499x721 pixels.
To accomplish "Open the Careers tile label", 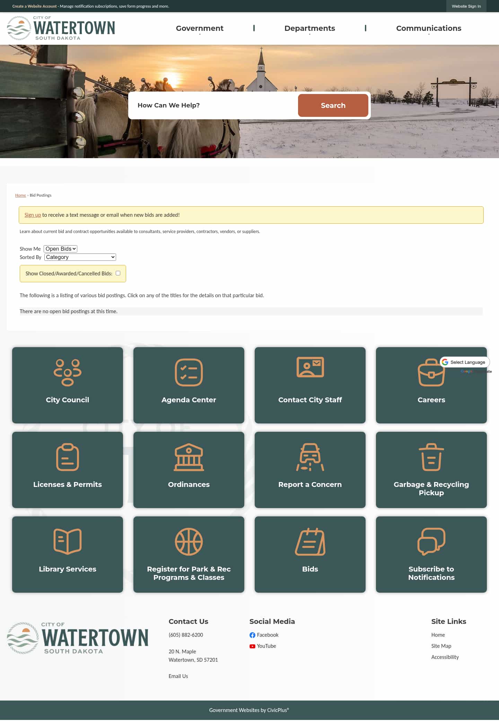I will pos(431,400).
